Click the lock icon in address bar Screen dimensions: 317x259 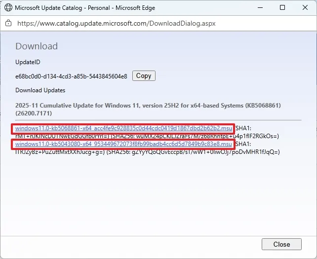(8, 23)
